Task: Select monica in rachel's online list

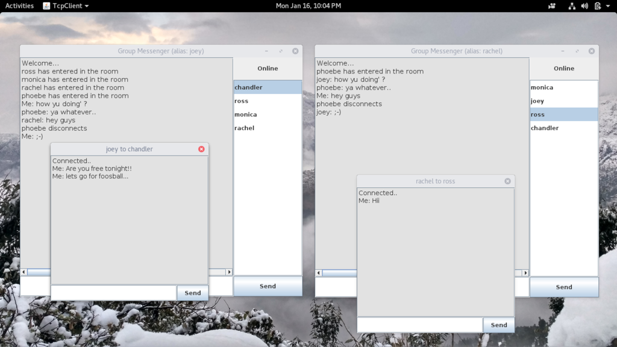Action: pyautogui.click(x=564, y=87)
